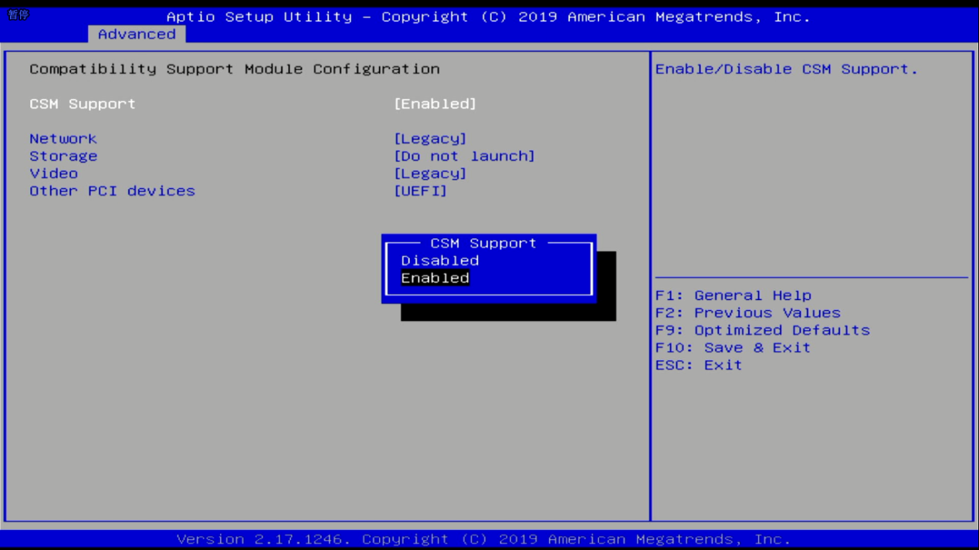The height and width of the screenshot is (550, 979).
Task: Open the Storage [Do not launch] value
Action: point(464,157)
